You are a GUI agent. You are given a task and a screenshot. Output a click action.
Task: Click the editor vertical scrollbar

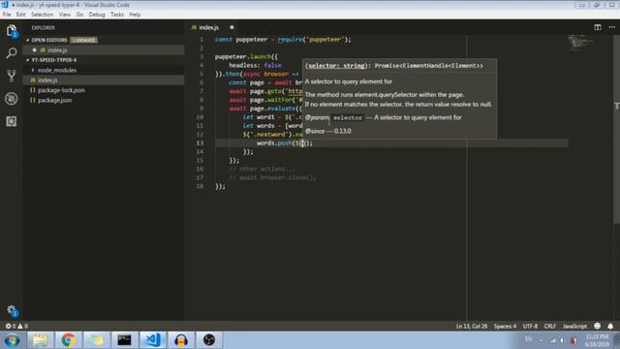pyautogui.click(x=616, y=129)
